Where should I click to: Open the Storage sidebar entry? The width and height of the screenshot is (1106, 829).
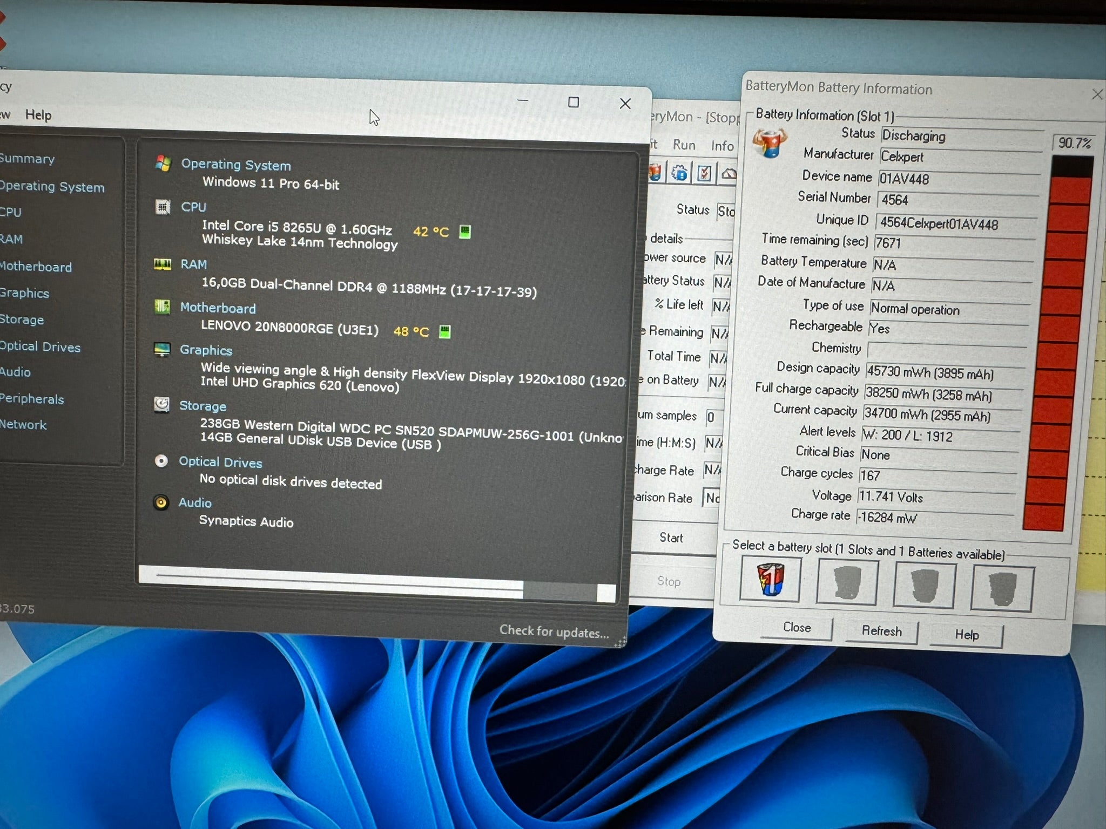tap(22, 320)
